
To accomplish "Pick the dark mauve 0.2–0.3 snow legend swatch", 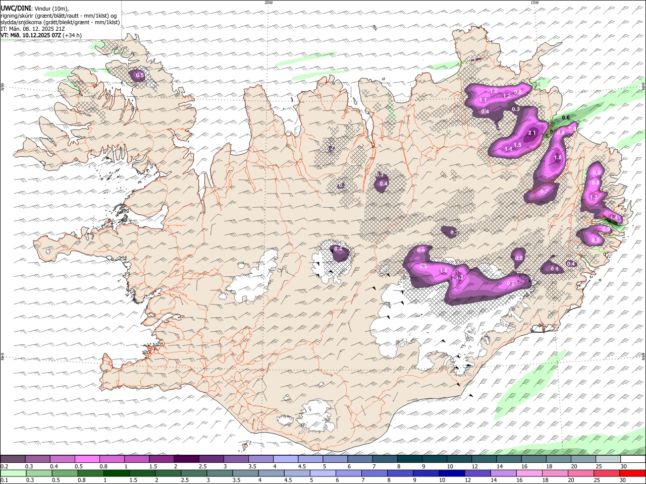I will 13,459.
